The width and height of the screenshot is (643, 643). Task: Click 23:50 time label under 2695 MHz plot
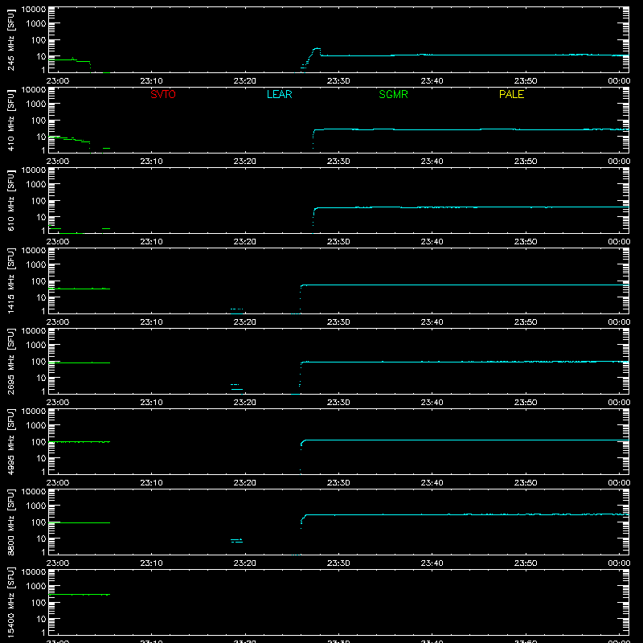click(x=526, y=403)
